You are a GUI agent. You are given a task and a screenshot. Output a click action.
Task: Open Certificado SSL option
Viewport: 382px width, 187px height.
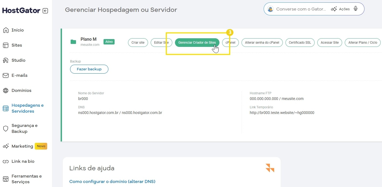coord(300,43)
